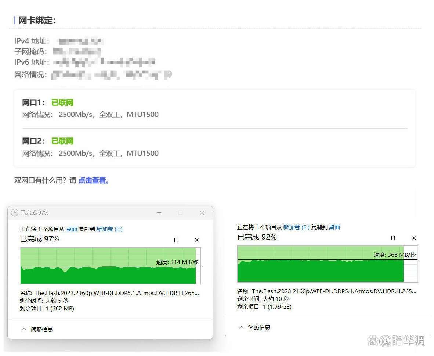Click the clock icon in the copy dialog title bar

[15, 213]
